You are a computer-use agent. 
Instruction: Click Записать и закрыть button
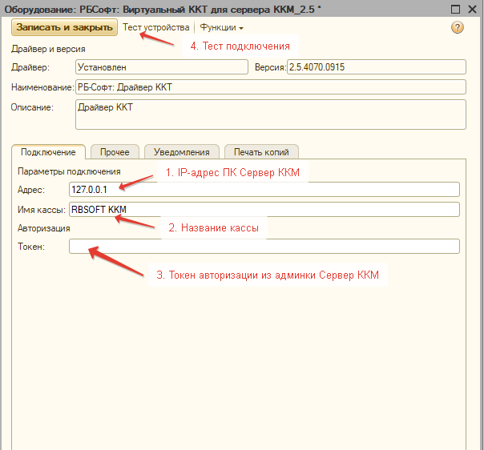pos(65,27)
